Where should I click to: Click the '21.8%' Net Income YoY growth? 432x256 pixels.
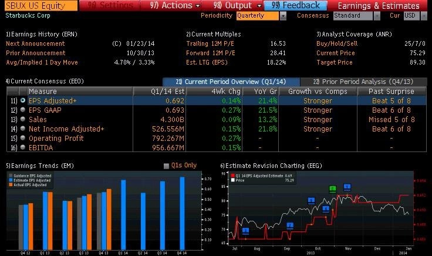(268, 129)
